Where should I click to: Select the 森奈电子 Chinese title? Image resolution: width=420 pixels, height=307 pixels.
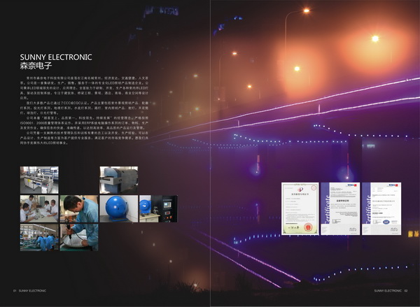tap(36, 66)
